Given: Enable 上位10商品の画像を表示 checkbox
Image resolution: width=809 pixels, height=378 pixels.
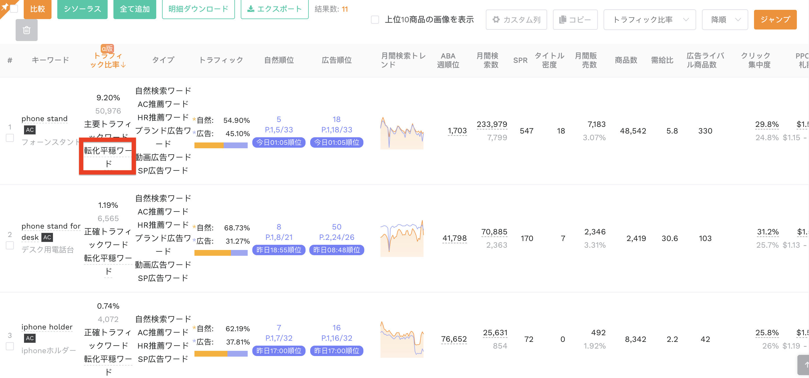Looking at the screenshot, I should pos(375,20).
